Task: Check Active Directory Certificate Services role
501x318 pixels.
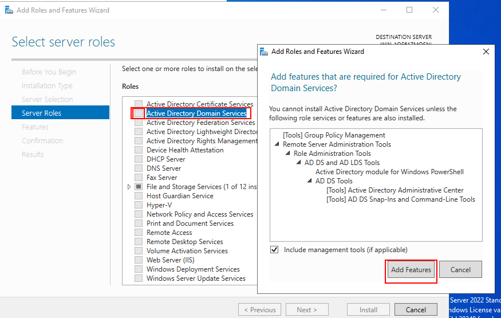Action: click(139, 104)
